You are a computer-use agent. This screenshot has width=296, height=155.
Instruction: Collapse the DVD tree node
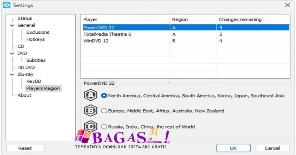point(12,53)
